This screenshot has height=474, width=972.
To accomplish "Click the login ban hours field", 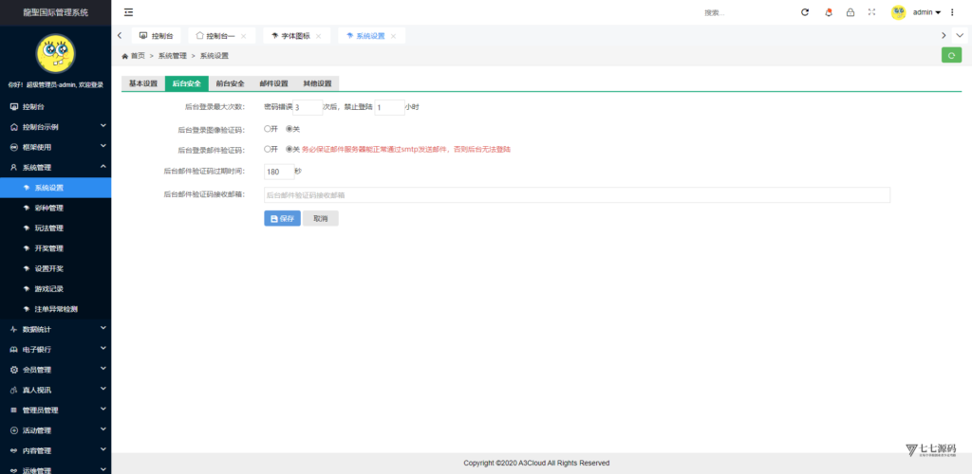I will 389,107.
